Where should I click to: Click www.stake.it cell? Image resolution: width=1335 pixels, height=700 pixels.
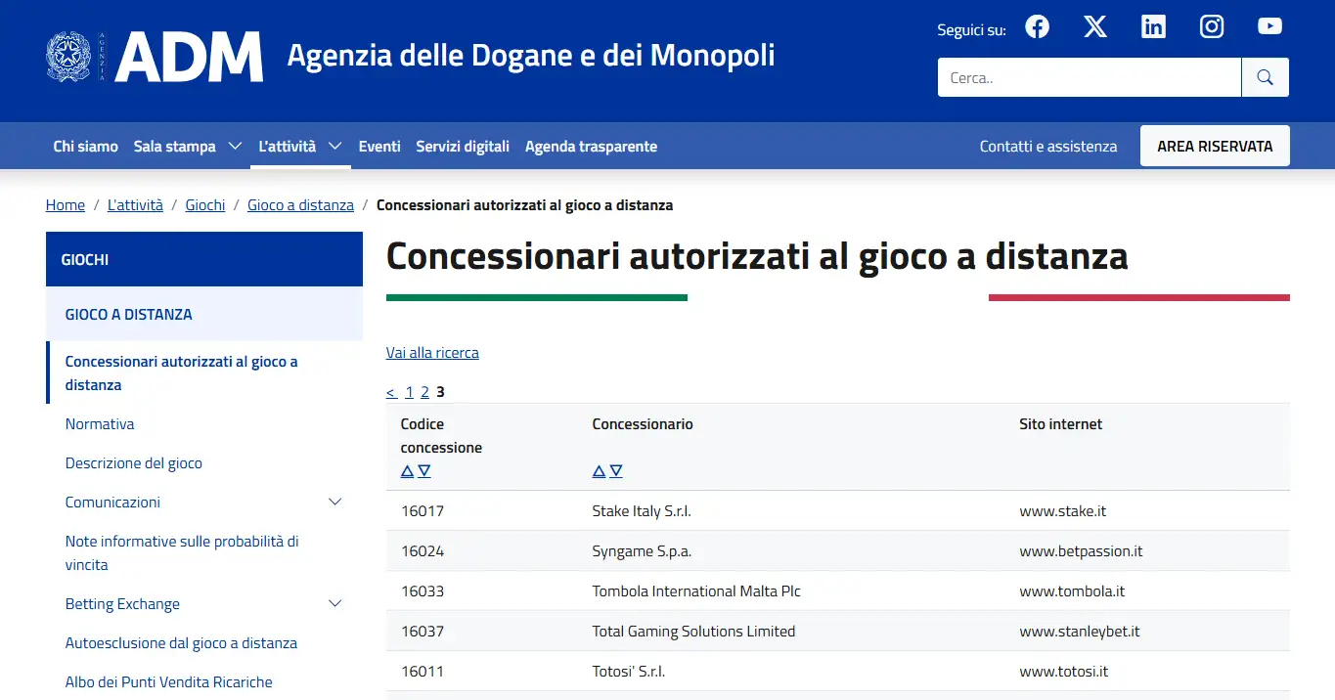[x=1063, y=511]
